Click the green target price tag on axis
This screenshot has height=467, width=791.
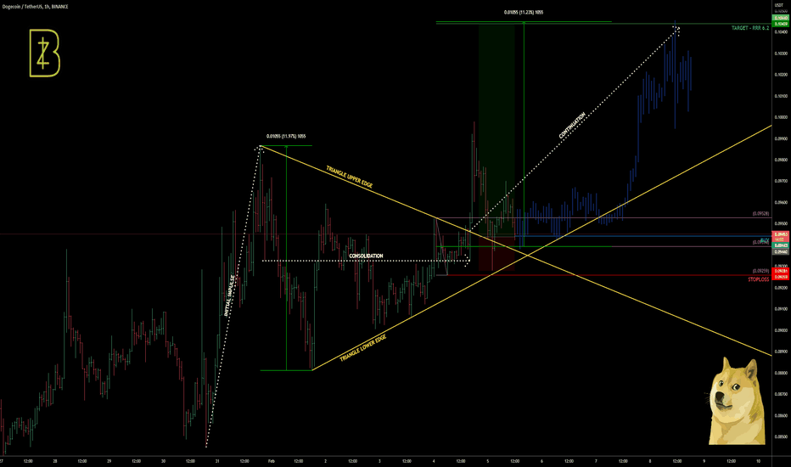click(x=781, y=24)
